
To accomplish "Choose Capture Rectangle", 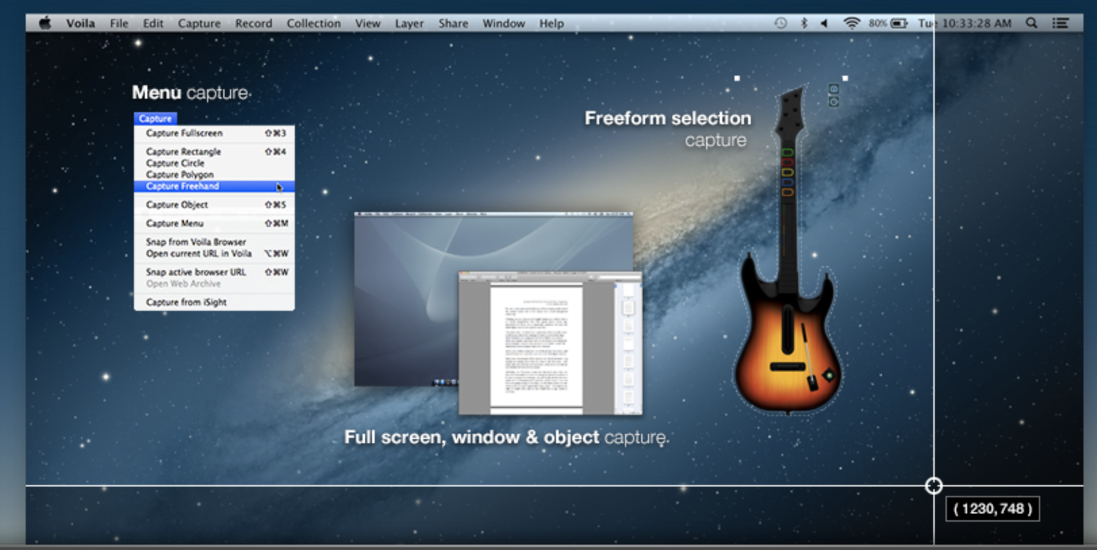I will (x=214, y=151).
